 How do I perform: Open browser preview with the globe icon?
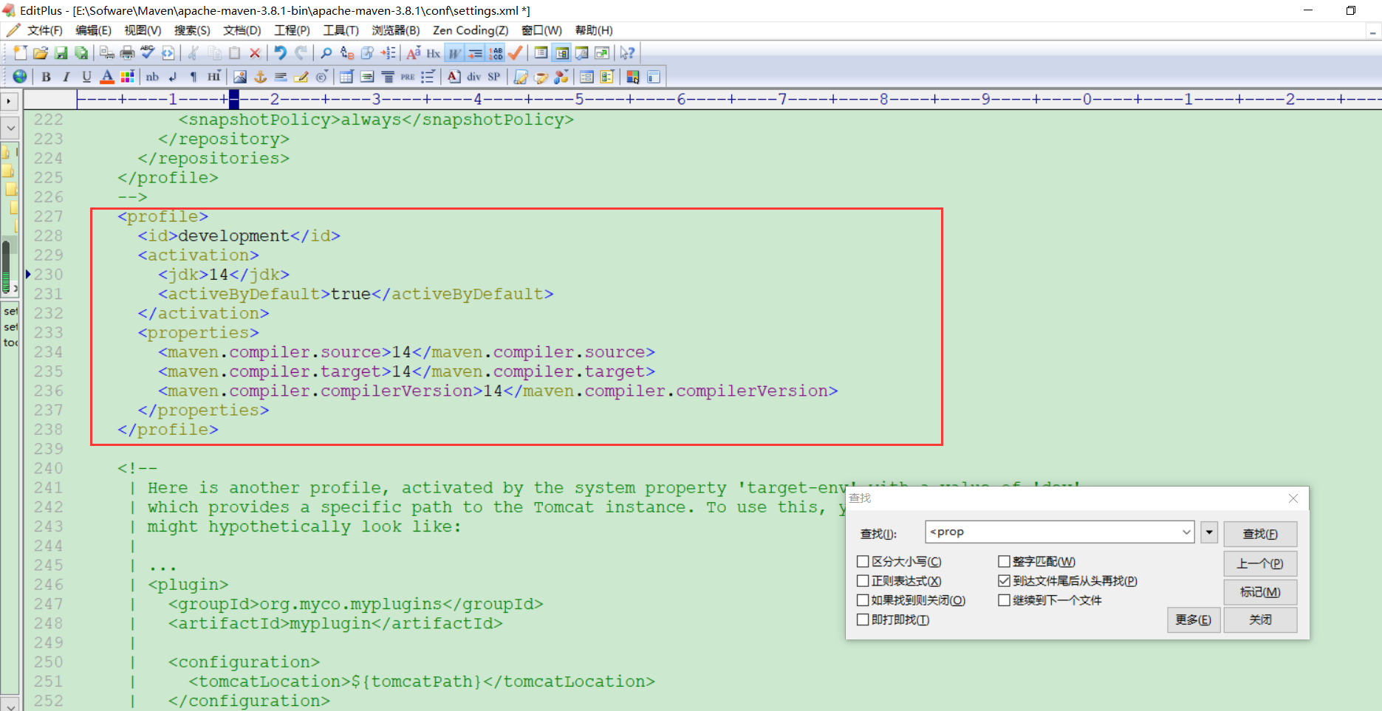pos(20,76)
